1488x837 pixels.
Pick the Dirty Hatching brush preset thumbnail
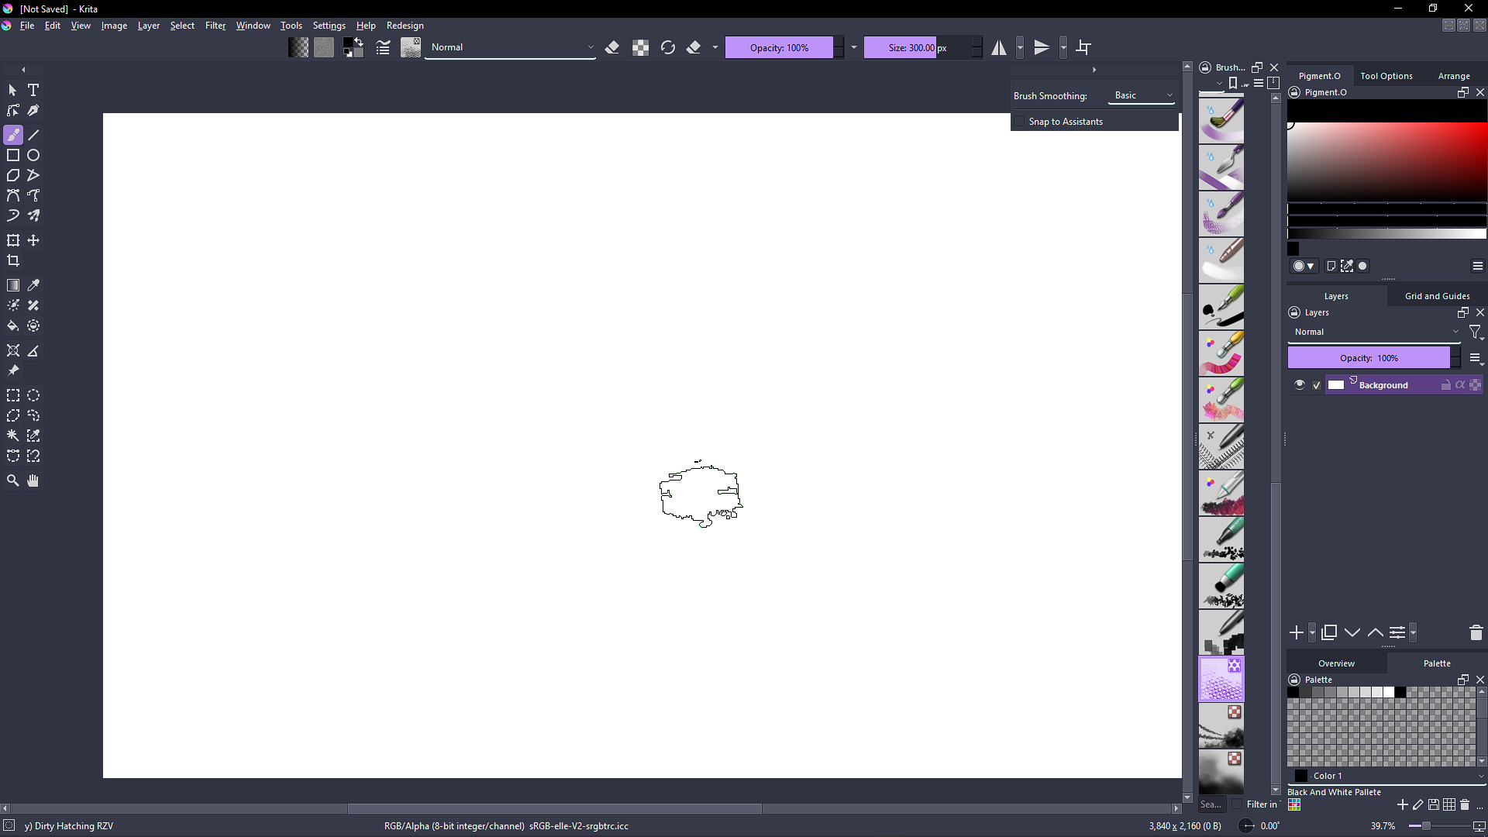pyautogui.click(x=1221, y=679)
